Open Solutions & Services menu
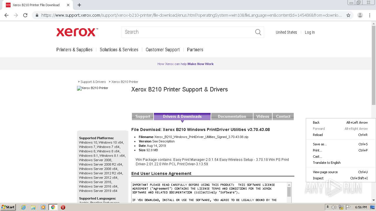The height and width of the screenshot is (211, 376). click(x=119, y=50)
